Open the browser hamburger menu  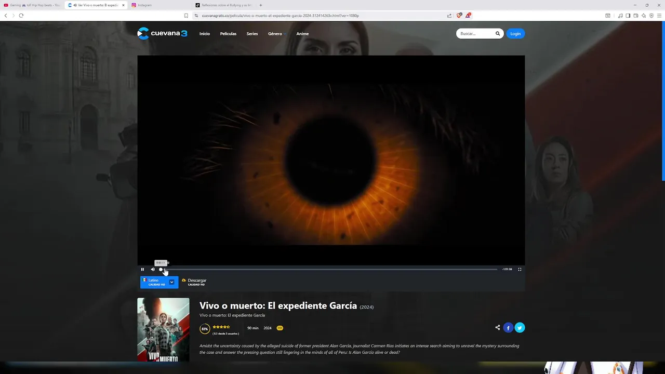(659, 16)
